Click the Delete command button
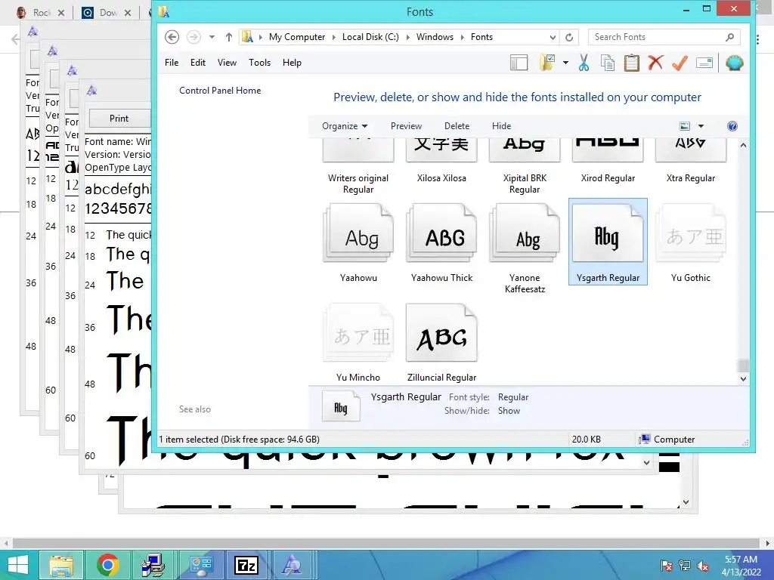 (x=457, y=126)
